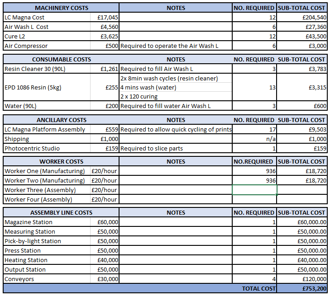
Task: Click the '4 mins wash (water)' note
Action: click(176, 87)
